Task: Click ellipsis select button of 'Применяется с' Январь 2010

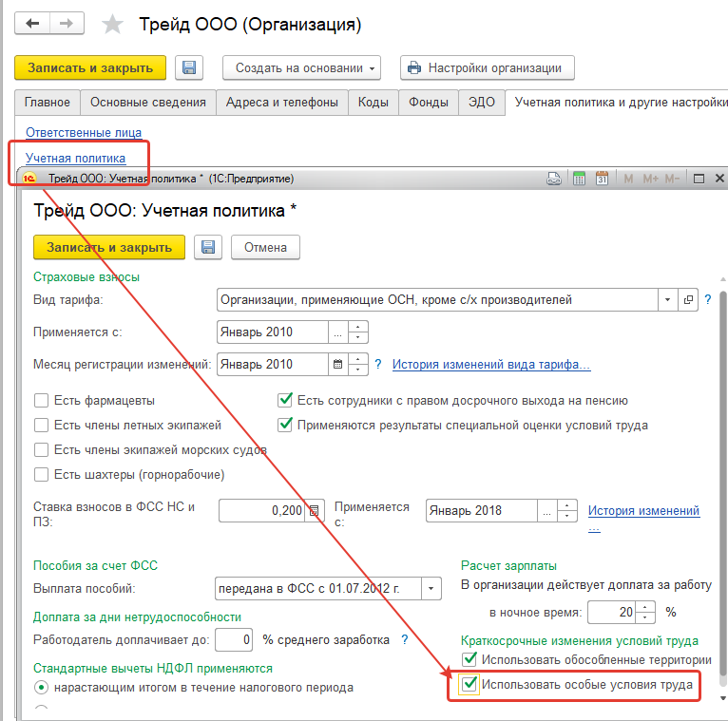Action: [x=337, y=332]
